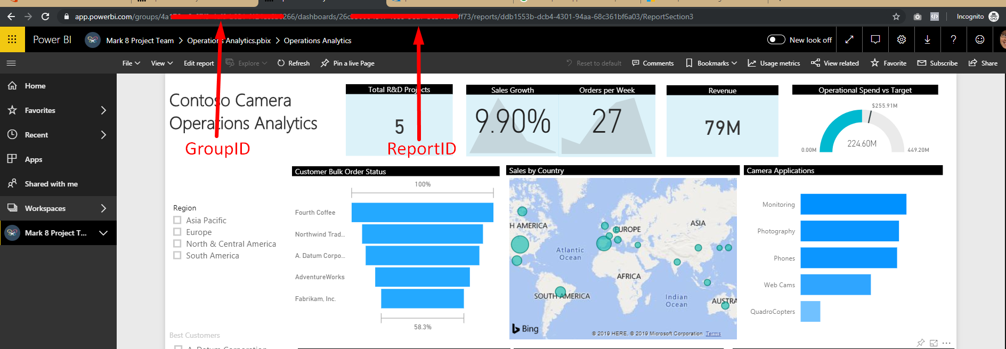Open the Download arrow icon in header
The image size is (1006, 349).
928,39
